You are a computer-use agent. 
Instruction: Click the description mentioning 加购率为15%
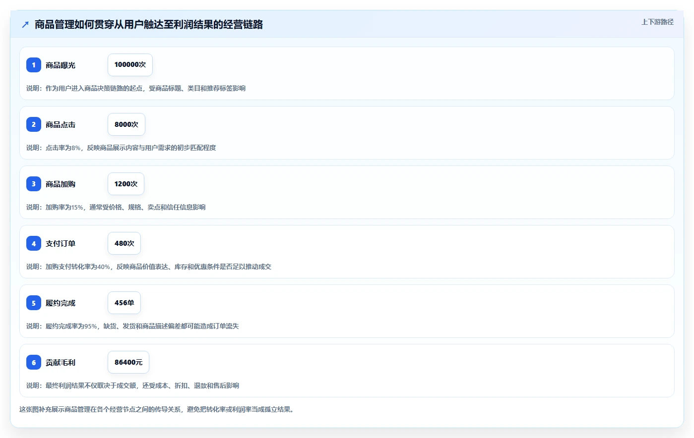pyautogui.click(x=116, y=207)
